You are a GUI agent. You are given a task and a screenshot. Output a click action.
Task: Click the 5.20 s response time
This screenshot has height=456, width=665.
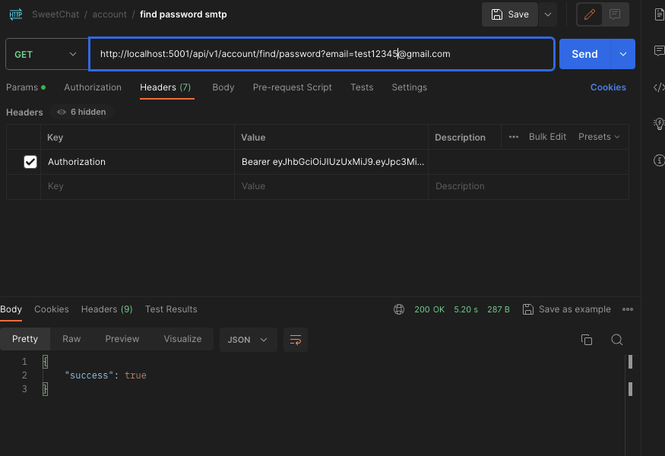pyautogui.click(x=466, y=309)
